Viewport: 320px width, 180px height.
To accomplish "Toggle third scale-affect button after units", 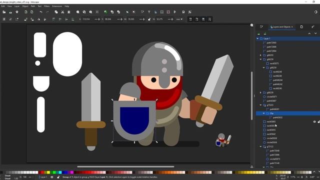I will pyautogui.click(x=203, y=19).
